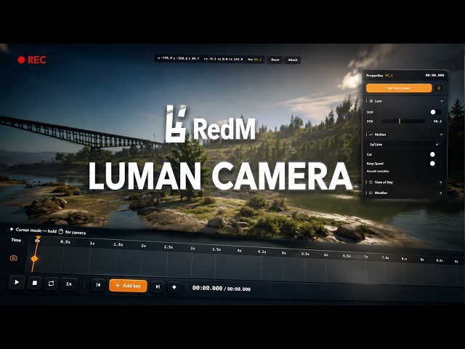Click the Attach button in top bar
Viewport: 465px width, 349px height.
click(x=292, y=60)
